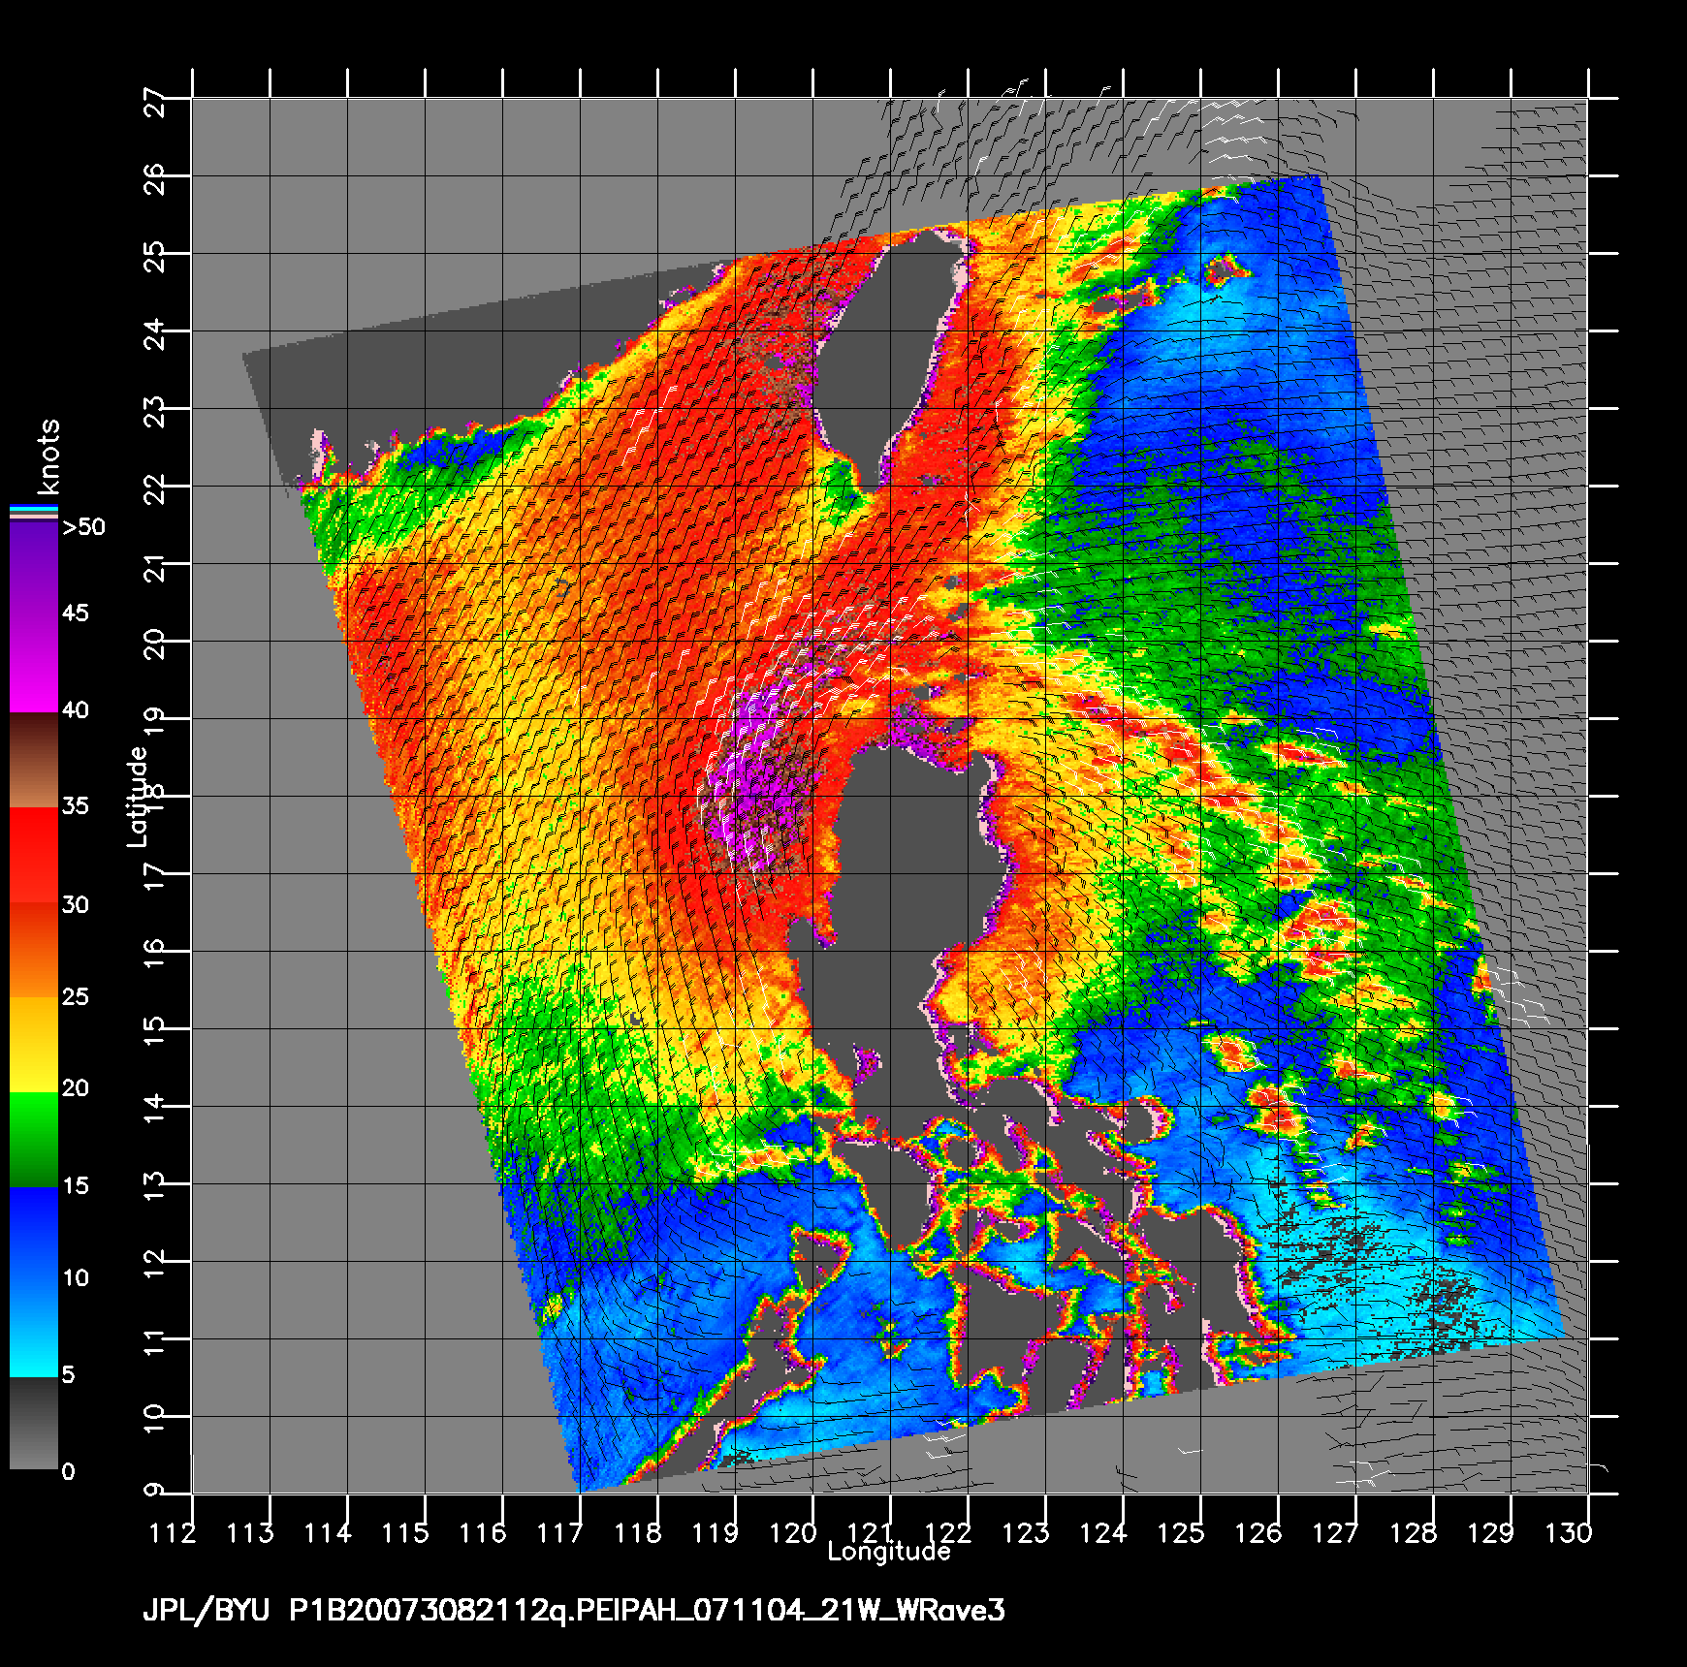The image size is (1687, 1667).
Task: Click the gray 0–5 knots band on color scale
Action: pyautogui.click(x=34, y=1424)
